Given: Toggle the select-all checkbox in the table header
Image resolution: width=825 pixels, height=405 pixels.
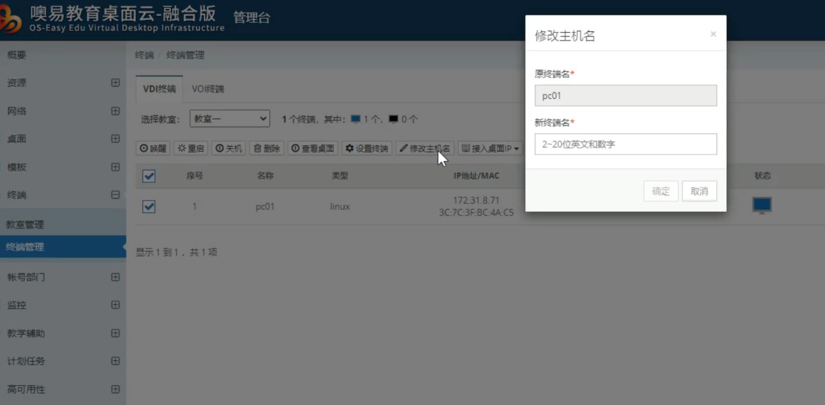Looking at the screenshot, I should [x=149, y=176].
